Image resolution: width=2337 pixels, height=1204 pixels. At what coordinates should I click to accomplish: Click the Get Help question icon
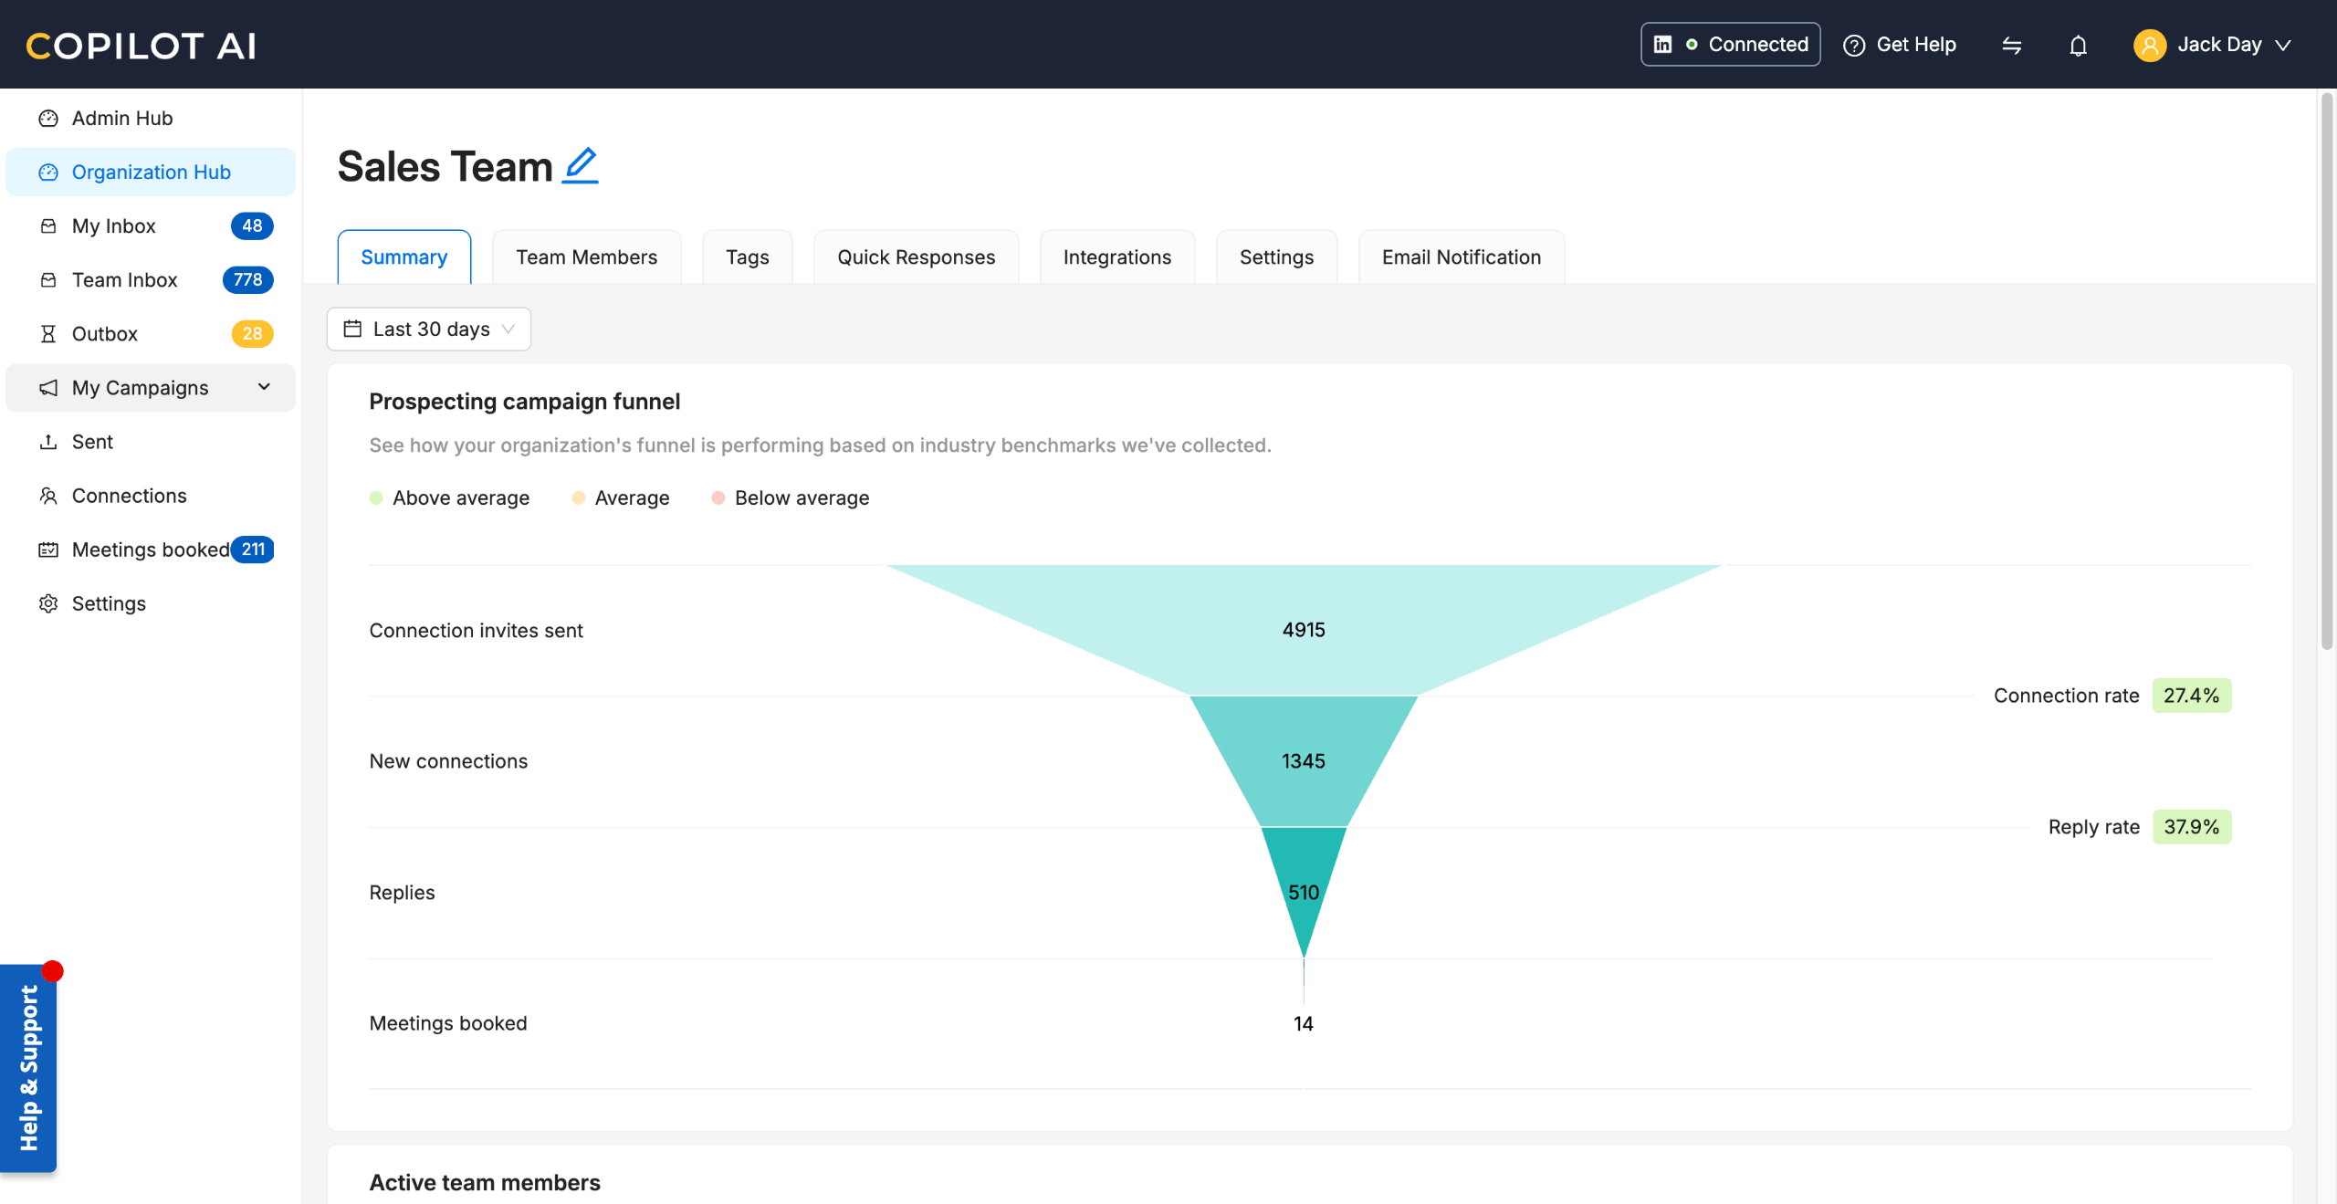coord(1854,45)
